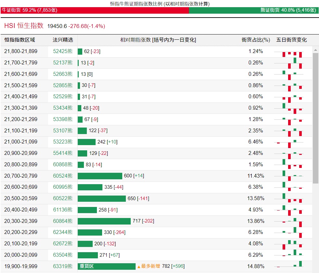Click column header 恒指指数区域
This screenshot has width=319, height=273.
coord(20,40)
